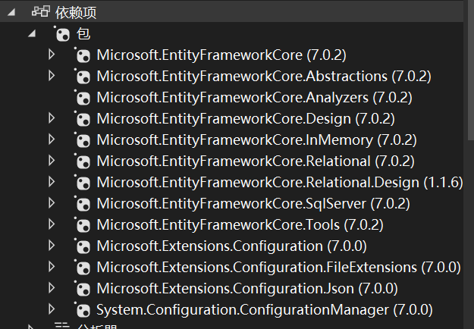Select Microsoft.EntityFrameworkCore.Relational (7.0.2) package
The width and height of the screenshot is (474, 329).
tap(256, 161)
